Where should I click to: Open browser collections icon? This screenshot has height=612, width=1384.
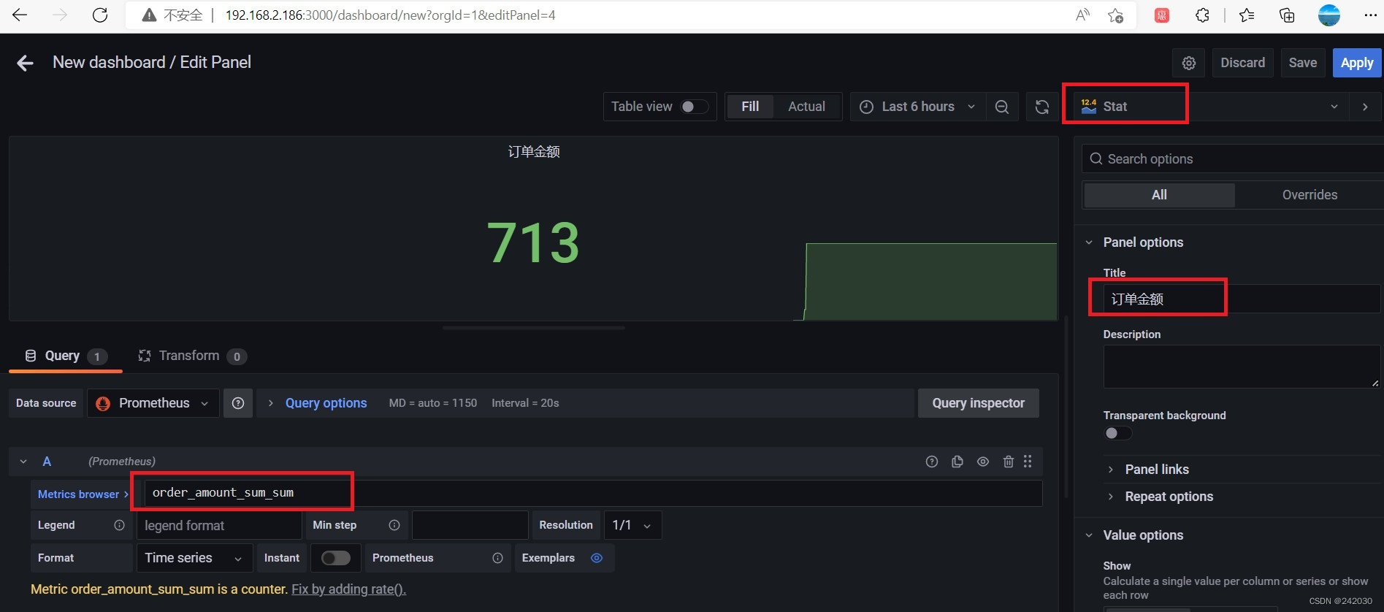click(x=1287, y=15)
